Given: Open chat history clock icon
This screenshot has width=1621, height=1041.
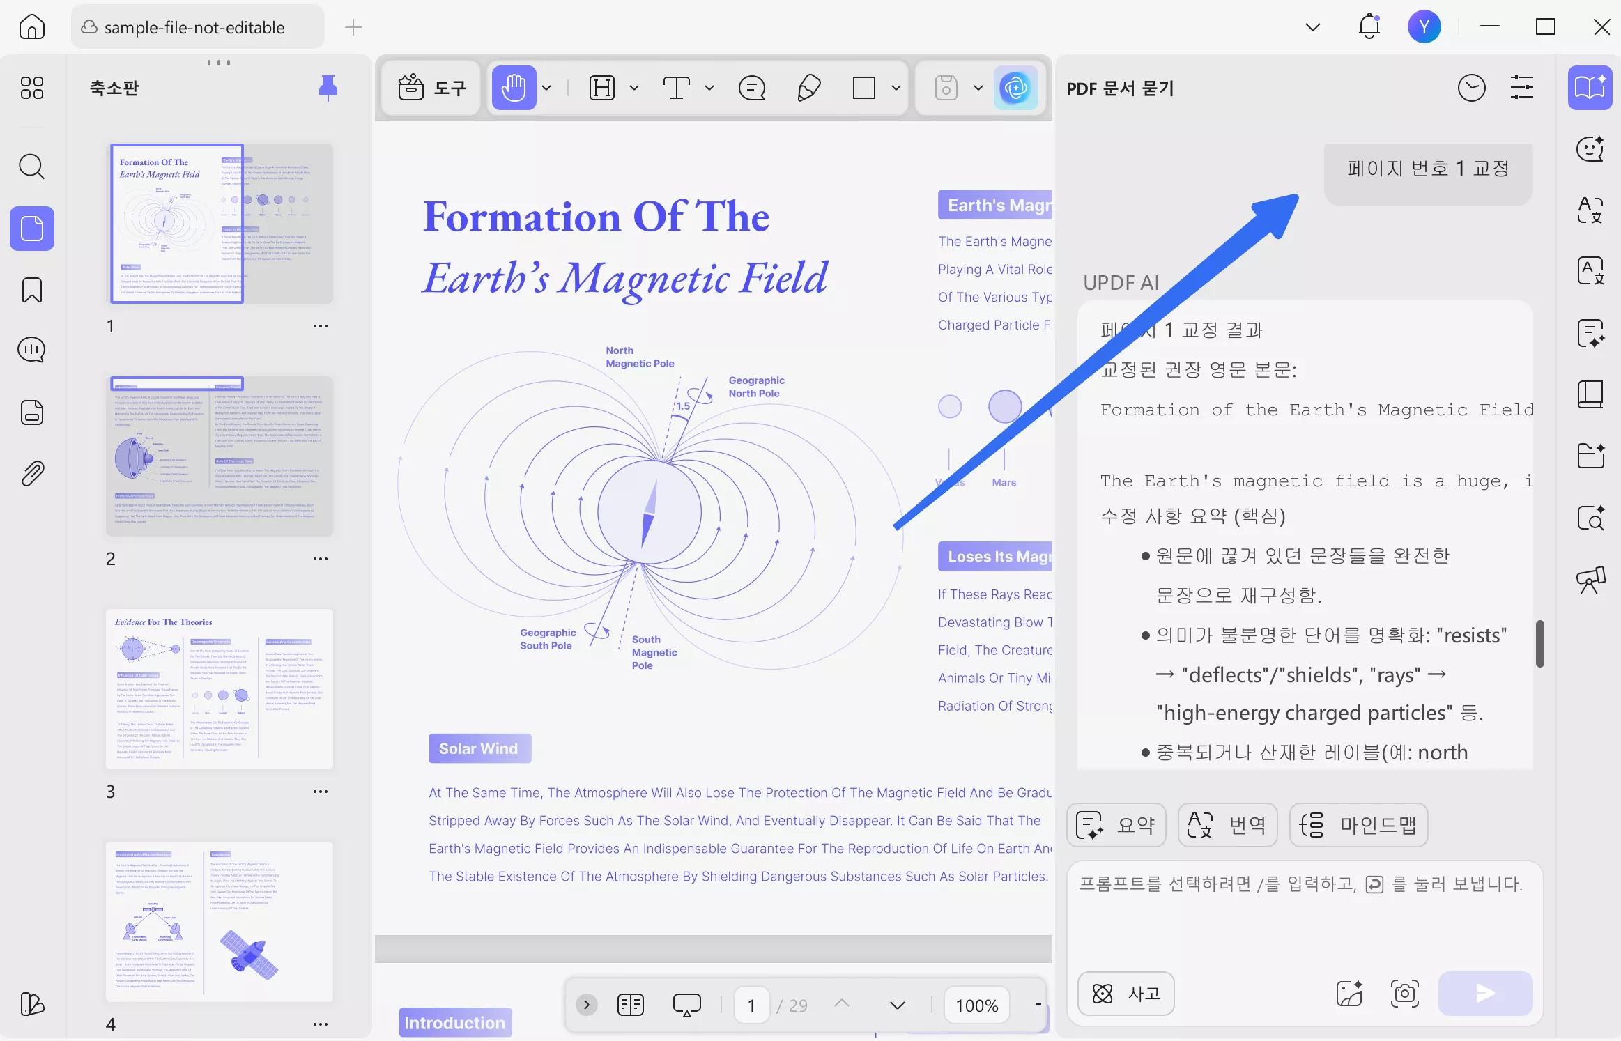Looking at the screenshot, I should (x=1471, y=88).
